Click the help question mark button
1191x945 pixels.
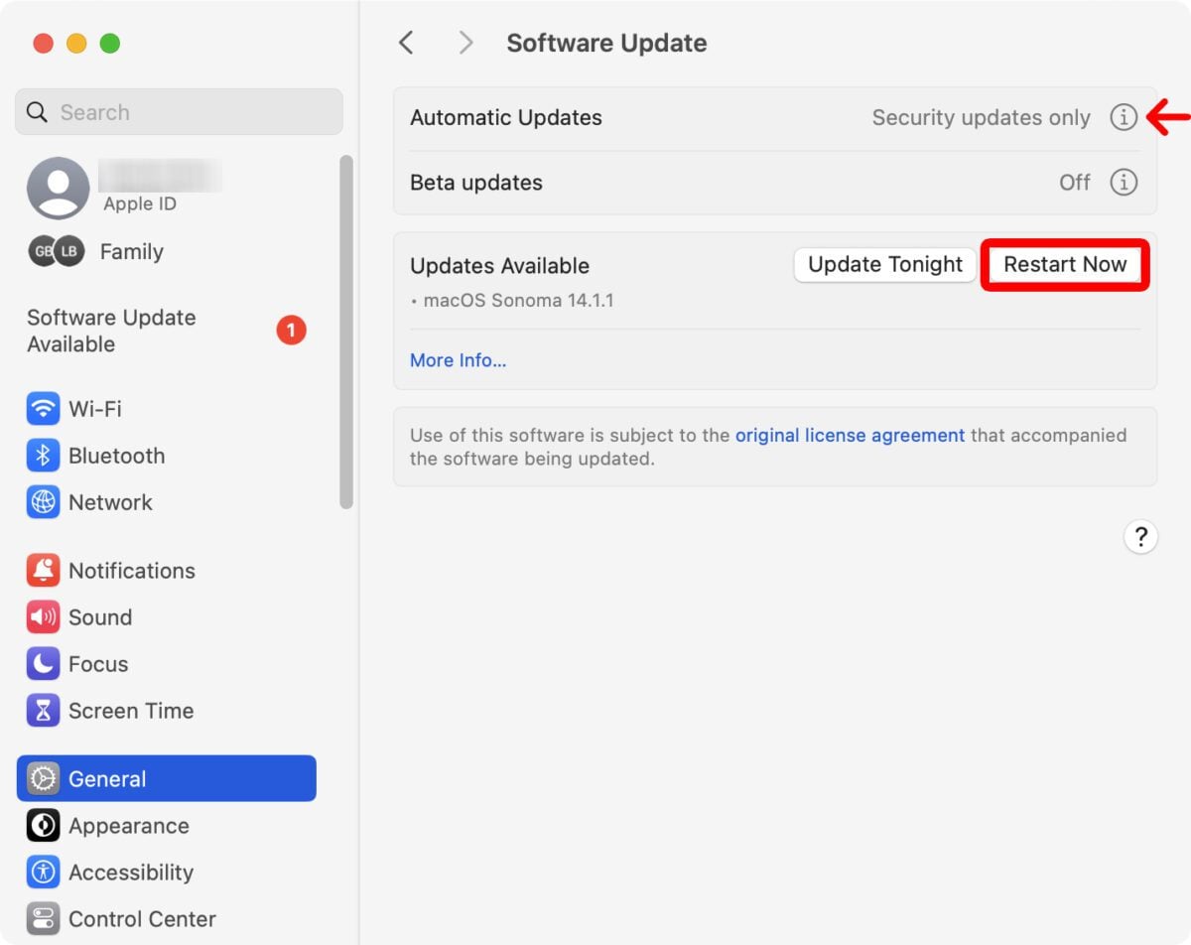pos(1140,537)
